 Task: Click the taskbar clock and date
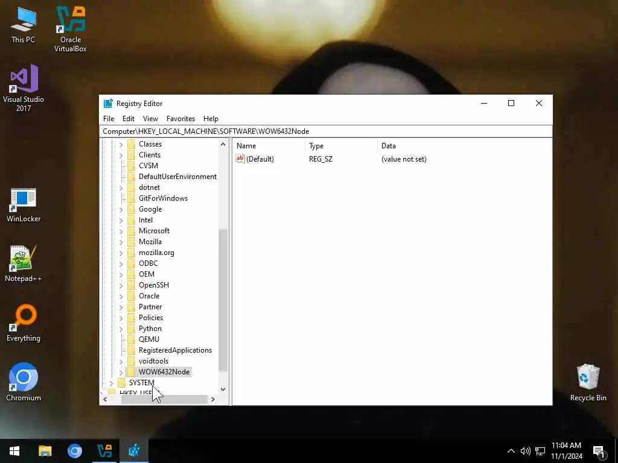tap(566, 451)
